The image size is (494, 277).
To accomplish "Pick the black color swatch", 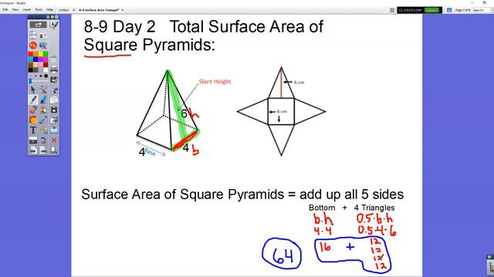I will (31, 69).
